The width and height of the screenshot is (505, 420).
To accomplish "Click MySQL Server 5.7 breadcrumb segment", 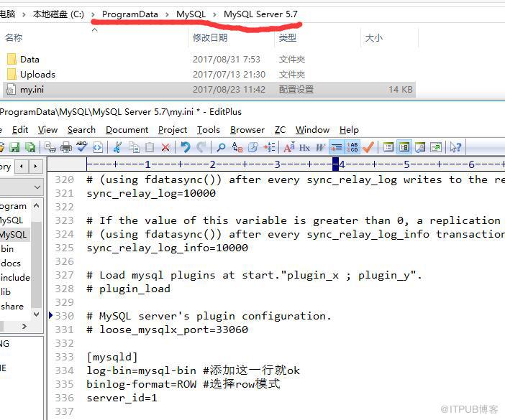I will [x=260, y=14].
